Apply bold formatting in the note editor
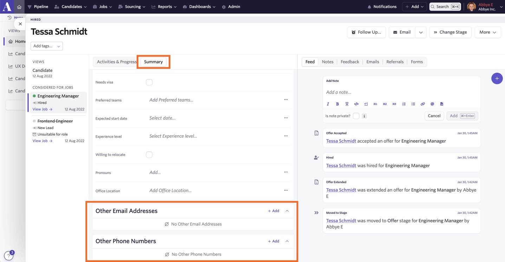 point(337,104)
